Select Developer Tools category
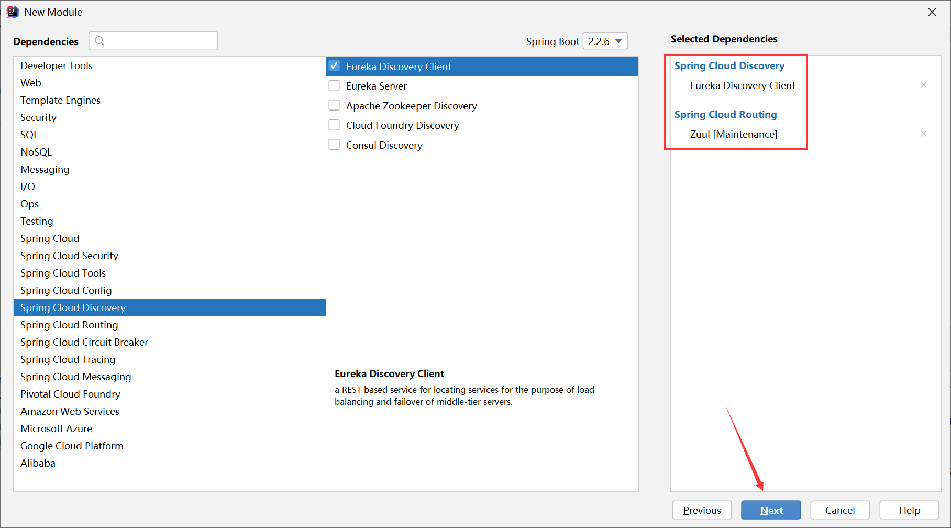 [x=170, y=65]
